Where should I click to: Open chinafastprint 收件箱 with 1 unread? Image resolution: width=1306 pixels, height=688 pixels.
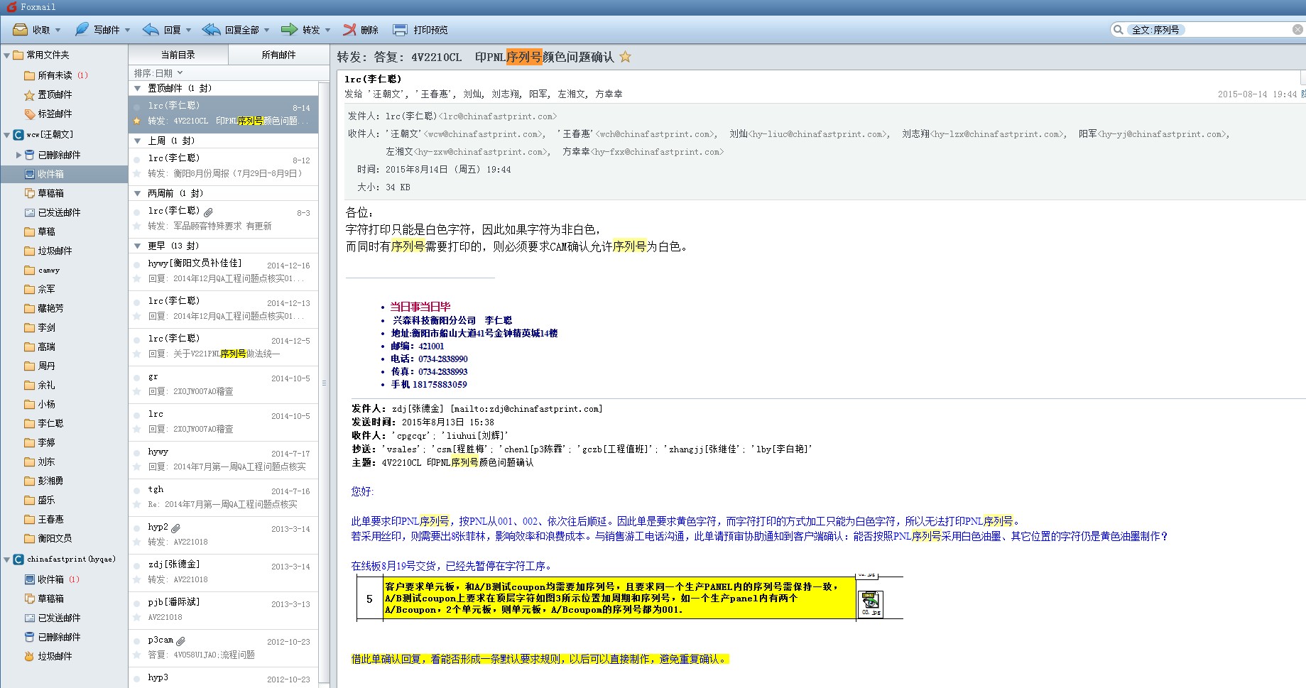click(x=53, y=579)
